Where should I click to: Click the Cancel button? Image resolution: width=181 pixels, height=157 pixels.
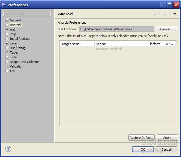point(166,149)
